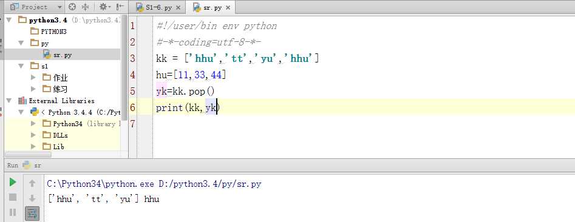This screenshot has height=222, width=575.
Task: Click the 'print' call on line 6
Action: pos(169,107)
